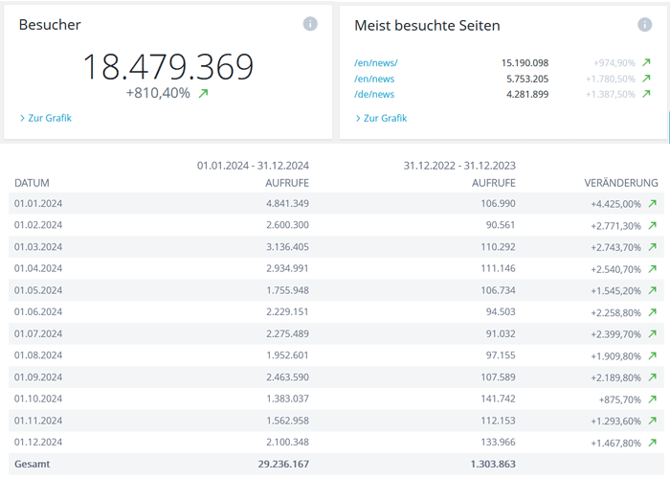Viewport: 670px width, 479px height.
Task: Click the info icon in Besucher card
Action: coord(310,24)
